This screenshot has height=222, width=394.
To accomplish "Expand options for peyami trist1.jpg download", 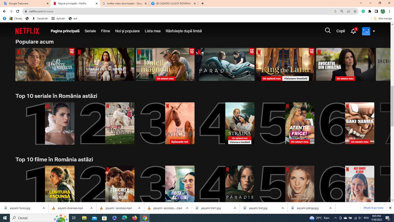I will tap(235, 208).
